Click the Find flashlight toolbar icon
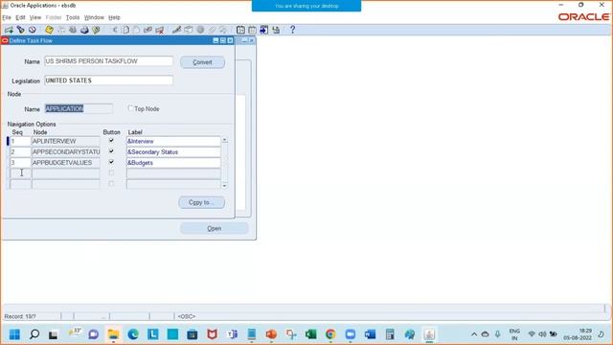 (20, 30)
